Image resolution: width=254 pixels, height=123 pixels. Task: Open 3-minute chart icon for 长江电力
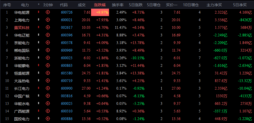coord(48,88)
